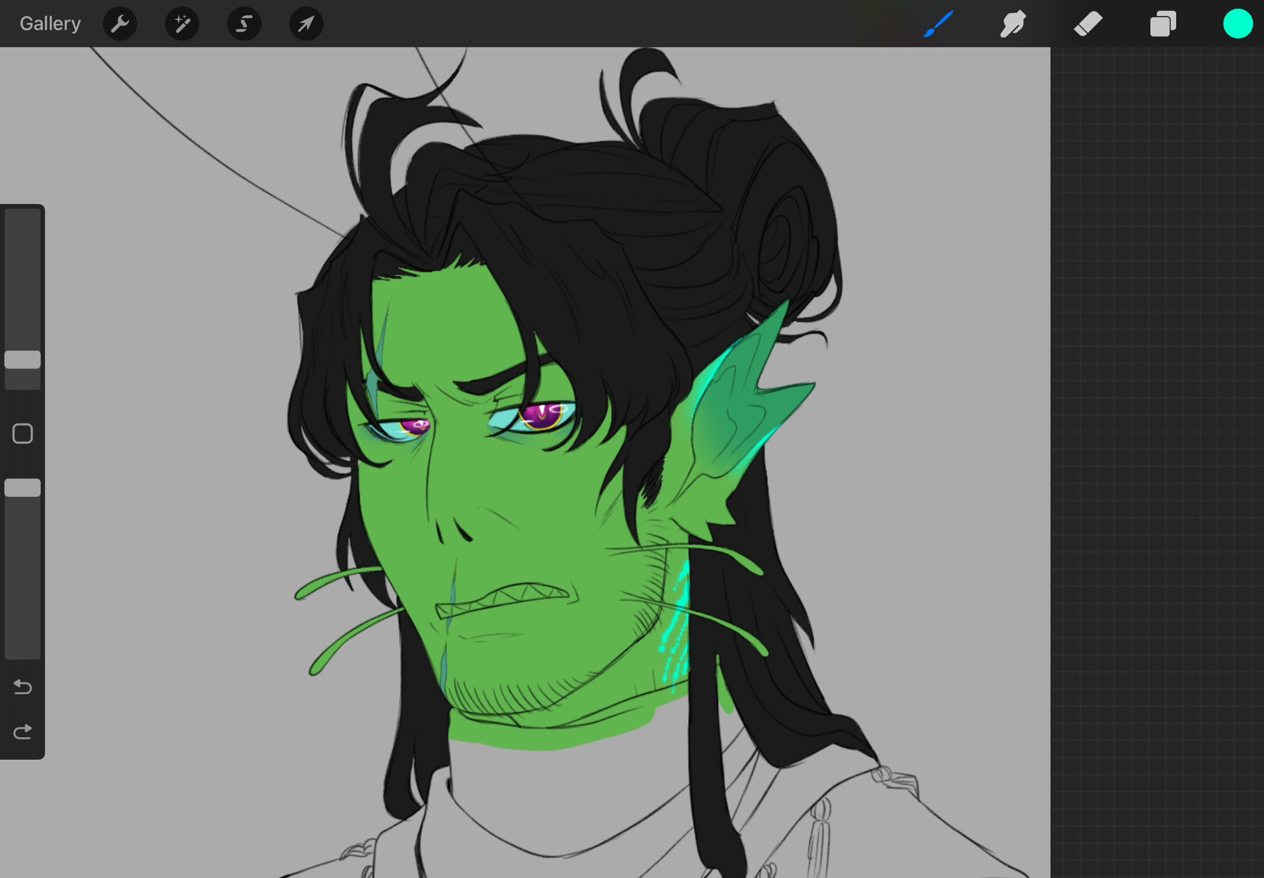Tap the square Modify button in sidebar
Image resolution: width=1264 pixels, height=878 pixels.
(23, 434)
